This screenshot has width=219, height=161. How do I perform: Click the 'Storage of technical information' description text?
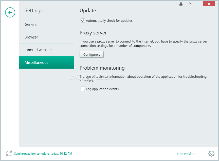coord(143,79)
